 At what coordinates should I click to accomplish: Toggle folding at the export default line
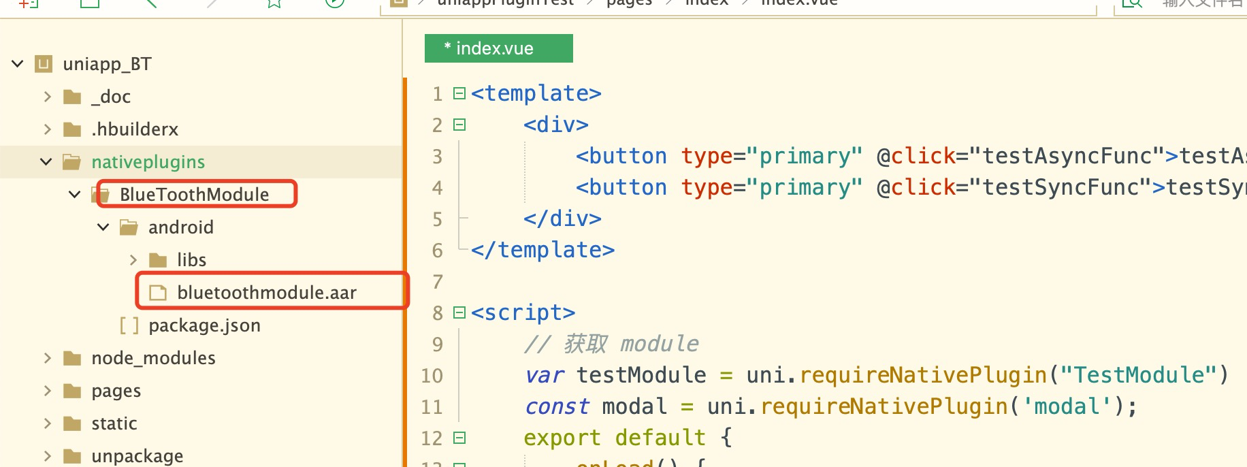(459, 438)
